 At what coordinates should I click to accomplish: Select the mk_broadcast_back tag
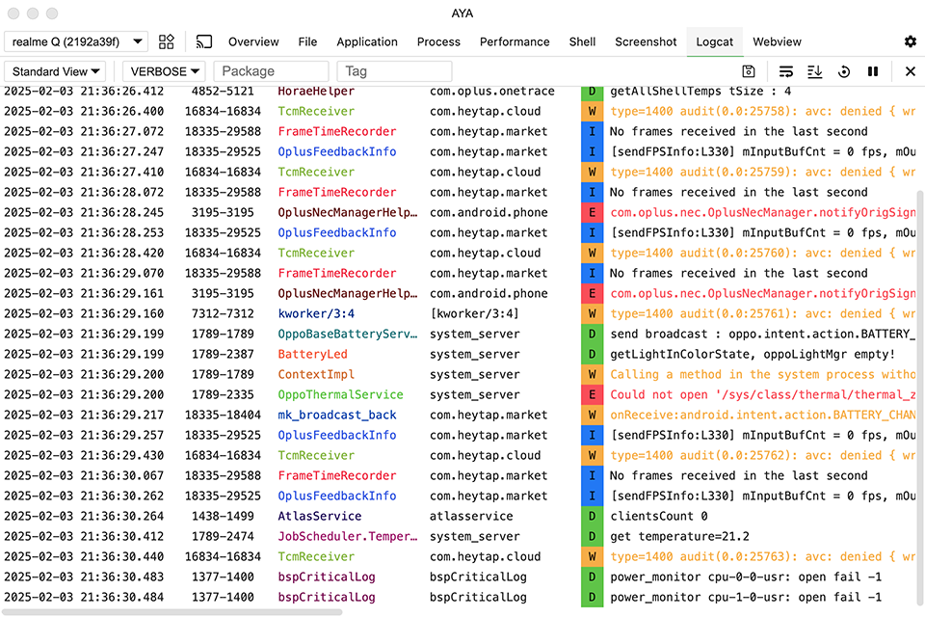(x=337, y=416)
